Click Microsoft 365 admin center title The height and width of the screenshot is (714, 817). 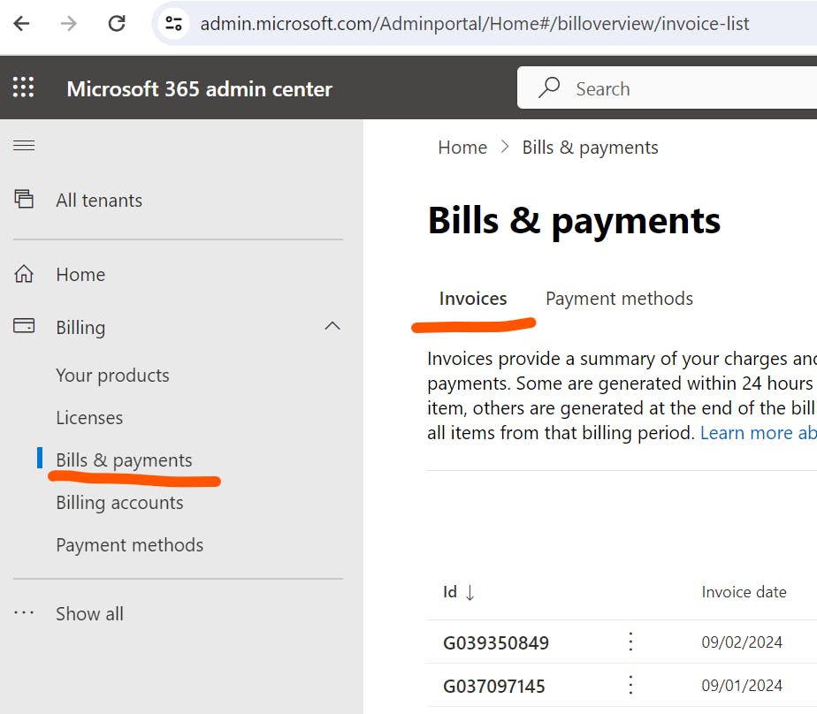point(200,89)
